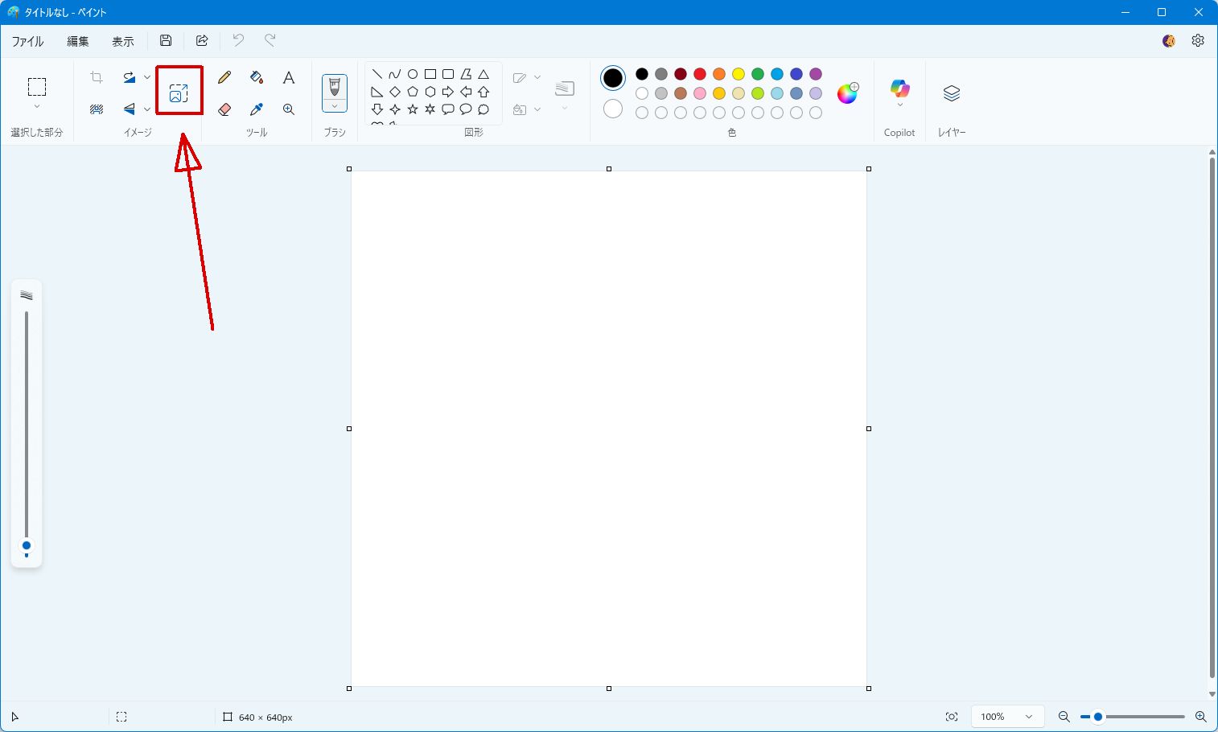Screen dimensions: 1218x732
Task: Click inside the white canvas
Action: (x=609, y=429)
